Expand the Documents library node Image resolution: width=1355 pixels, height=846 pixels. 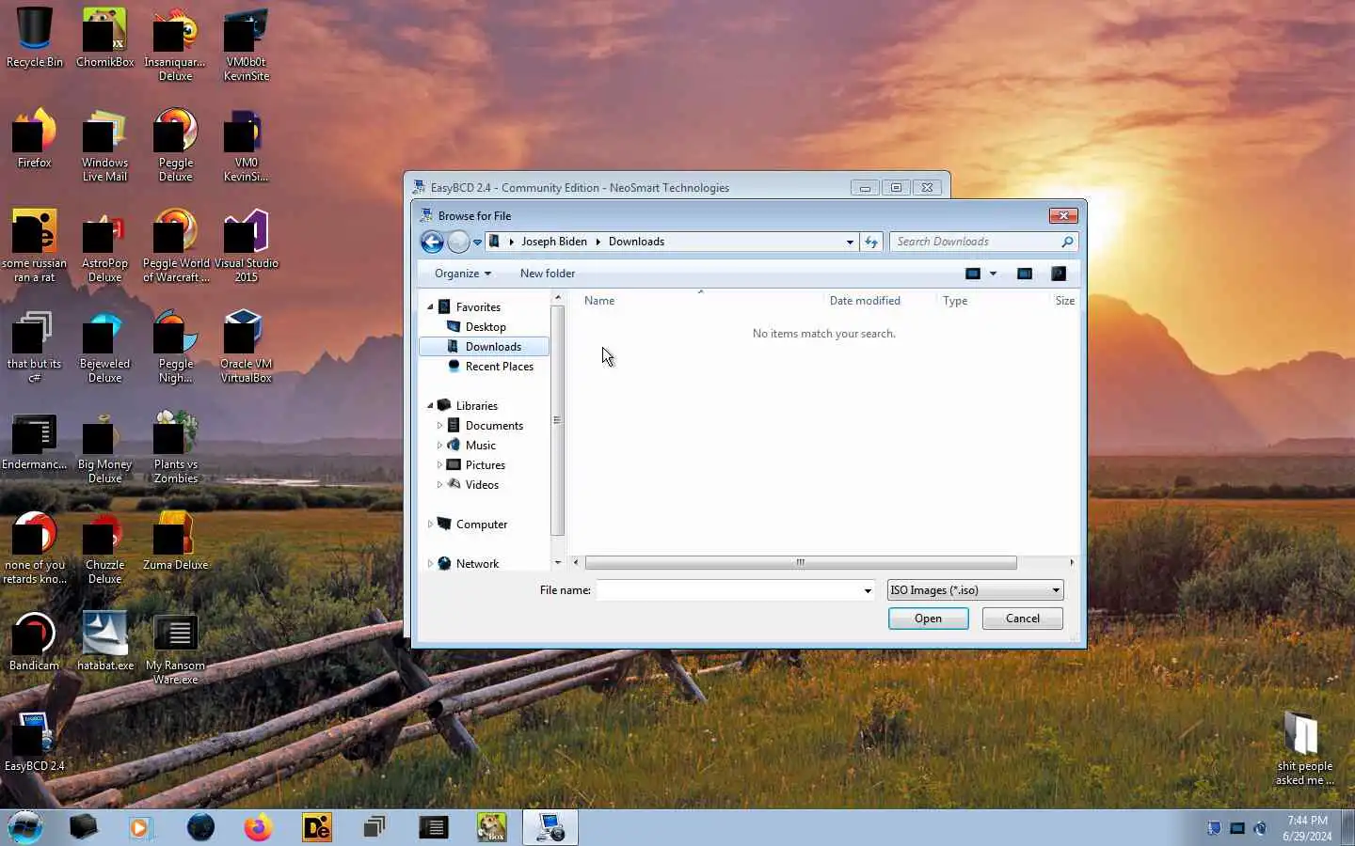click(439, 426)
